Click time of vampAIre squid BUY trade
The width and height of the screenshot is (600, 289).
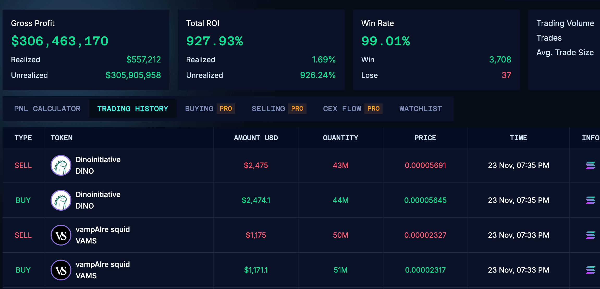(x=518, y=270)
